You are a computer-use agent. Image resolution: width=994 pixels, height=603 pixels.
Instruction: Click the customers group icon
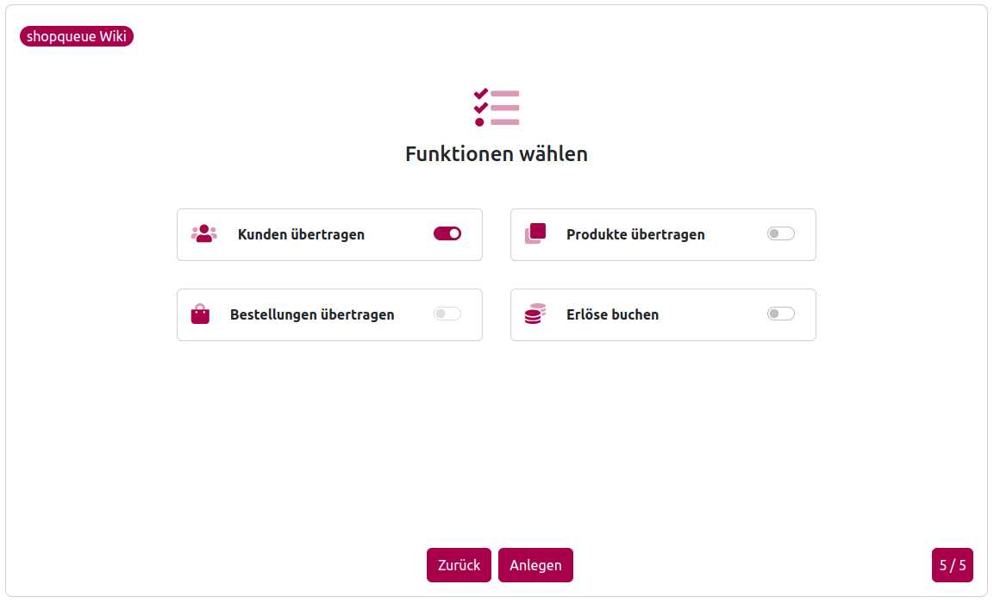tap(204, 233)
